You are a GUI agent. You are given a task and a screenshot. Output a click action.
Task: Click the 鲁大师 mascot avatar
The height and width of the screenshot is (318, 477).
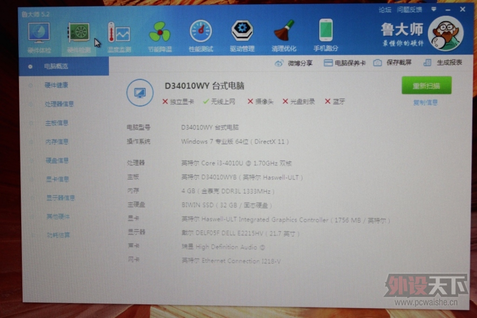point(445,34)
